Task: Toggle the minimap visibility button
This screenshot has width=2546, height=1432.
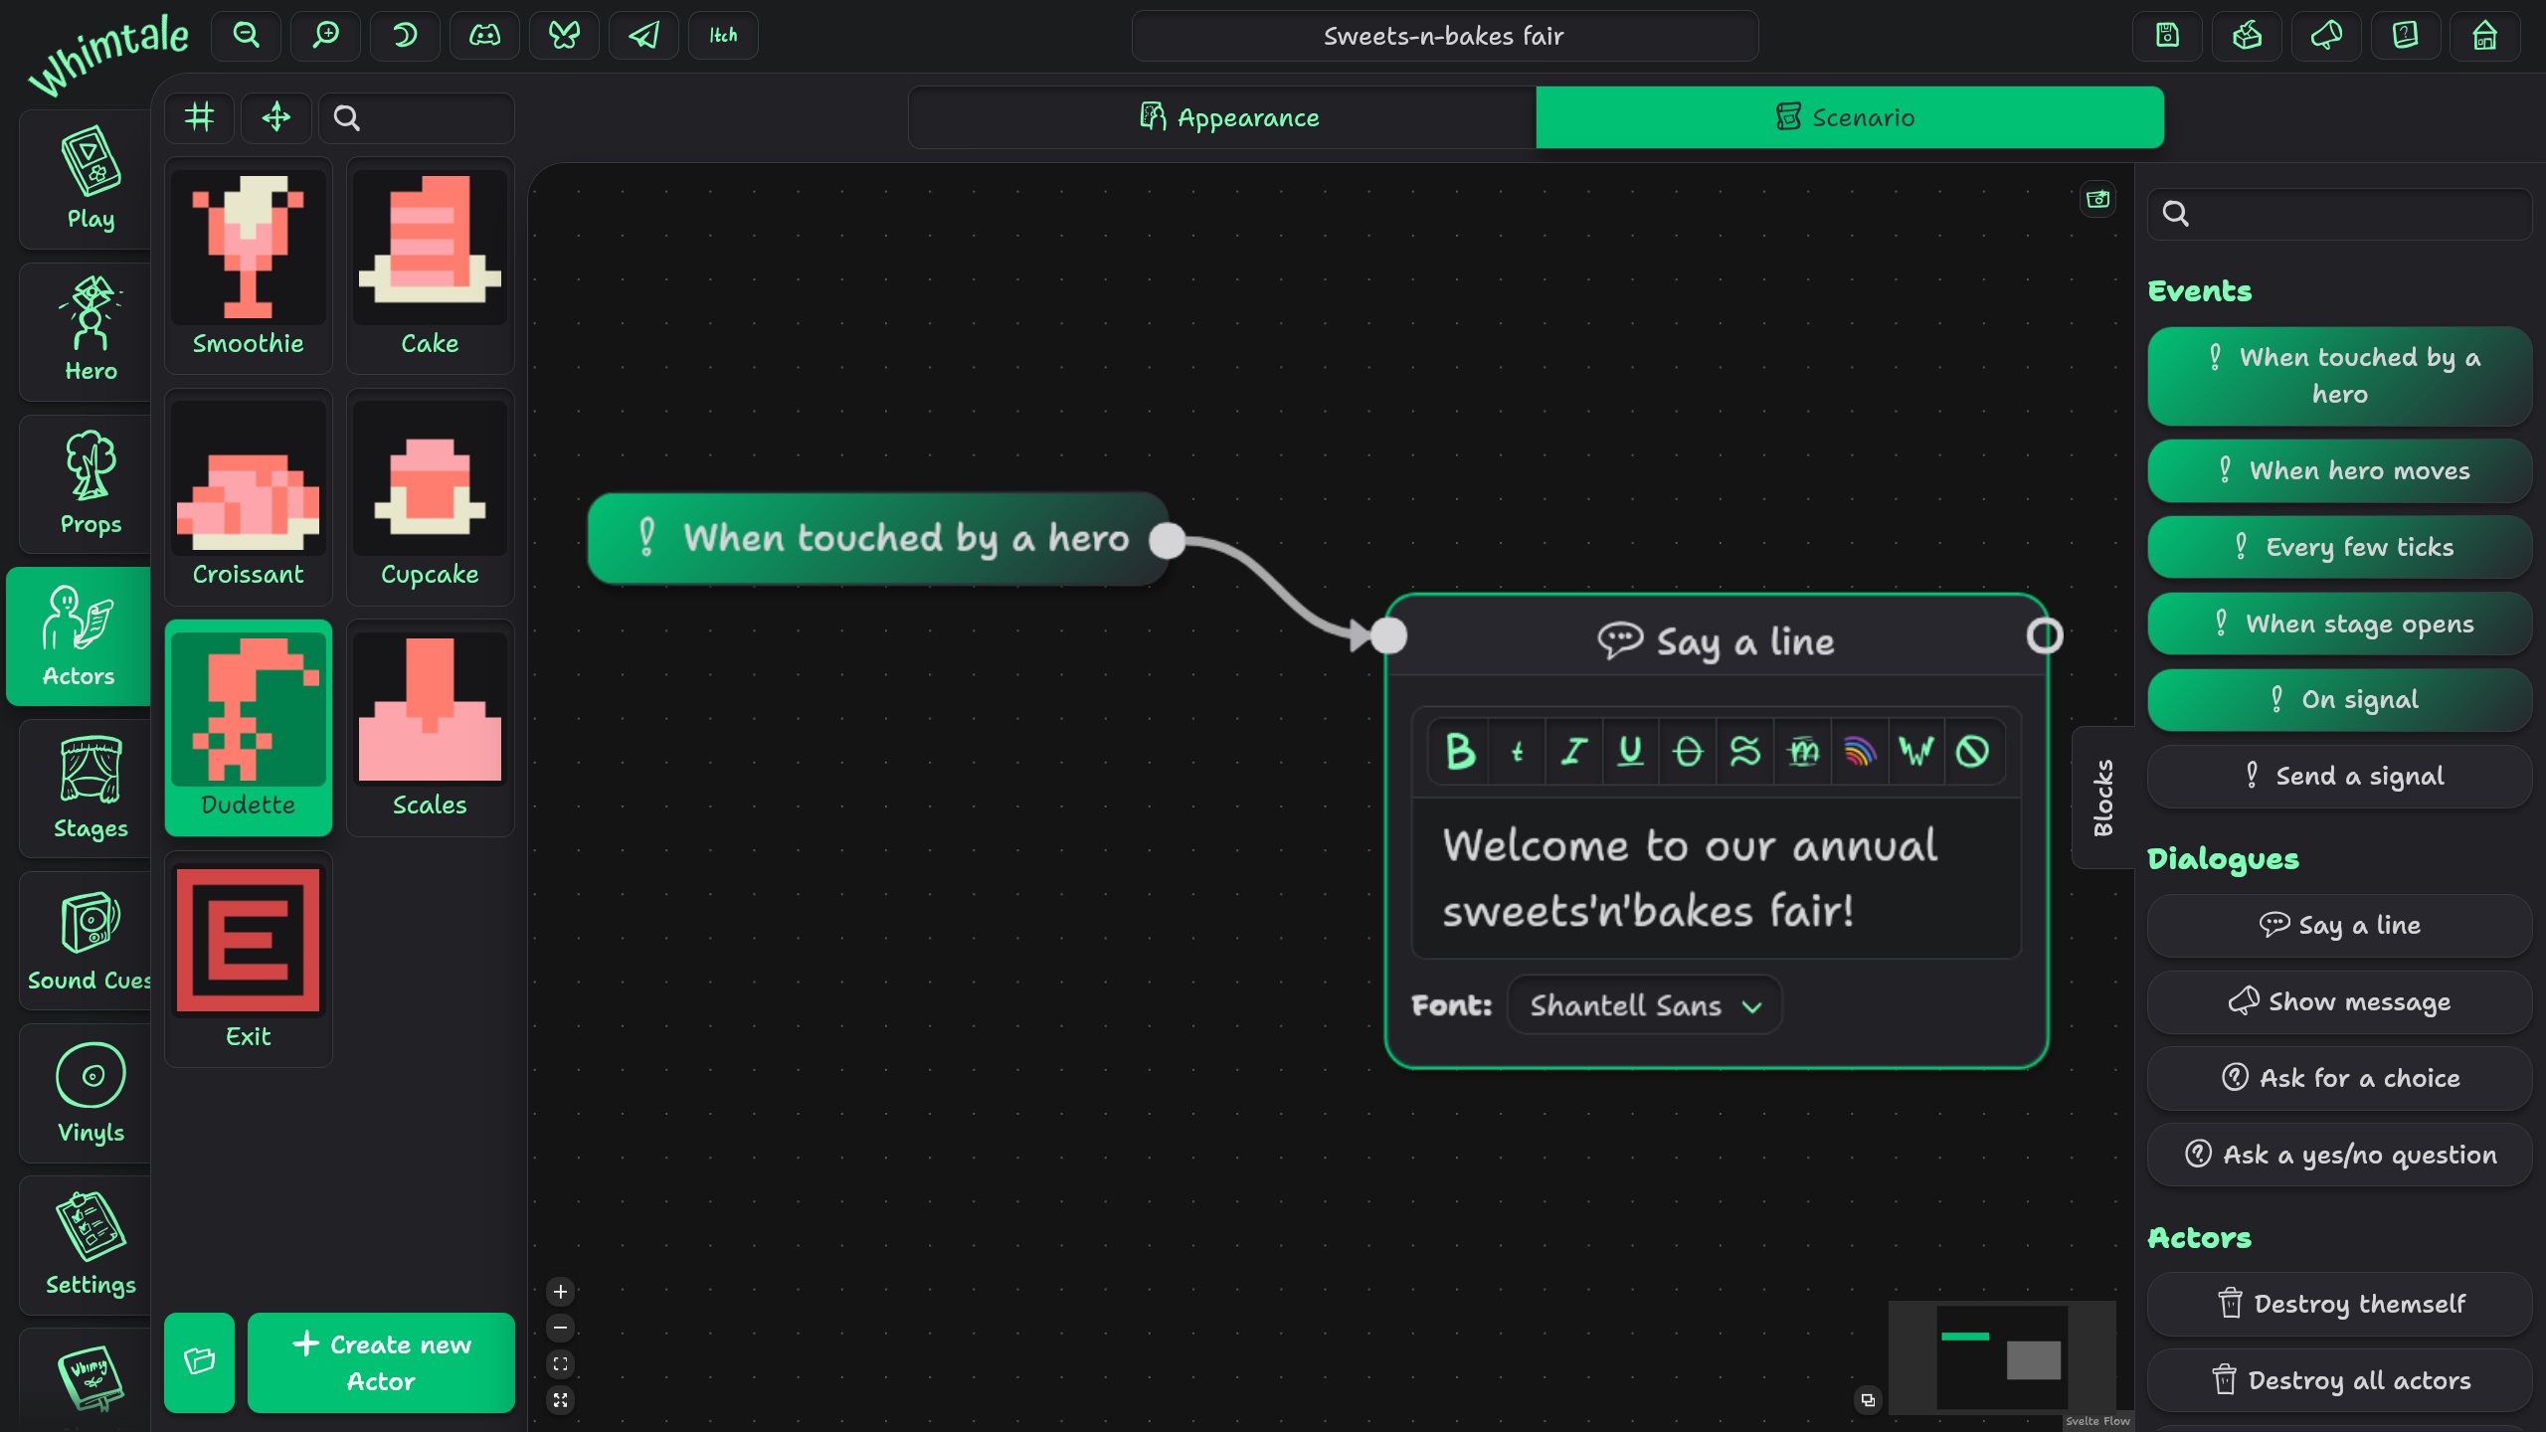Action: [x=1868, y=1399]
